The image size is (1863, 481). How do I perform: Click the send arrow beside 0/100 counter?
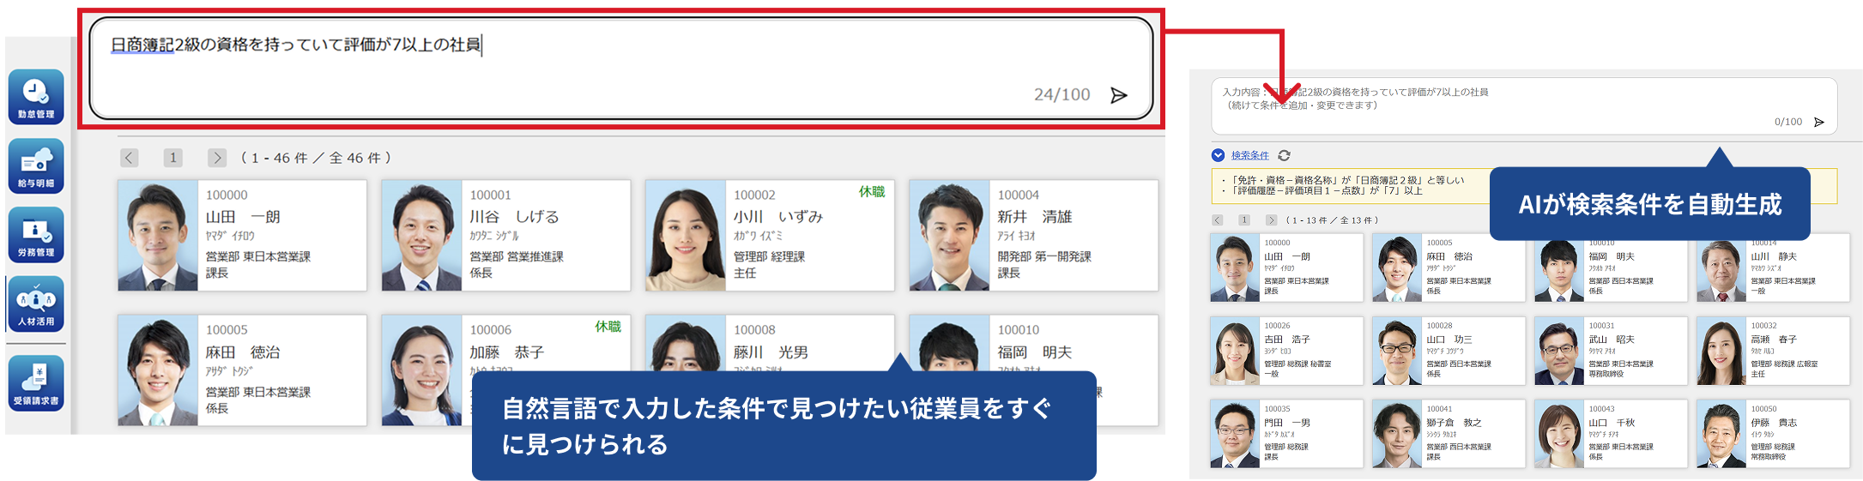pyautogui.click(x=1819, y=123)
